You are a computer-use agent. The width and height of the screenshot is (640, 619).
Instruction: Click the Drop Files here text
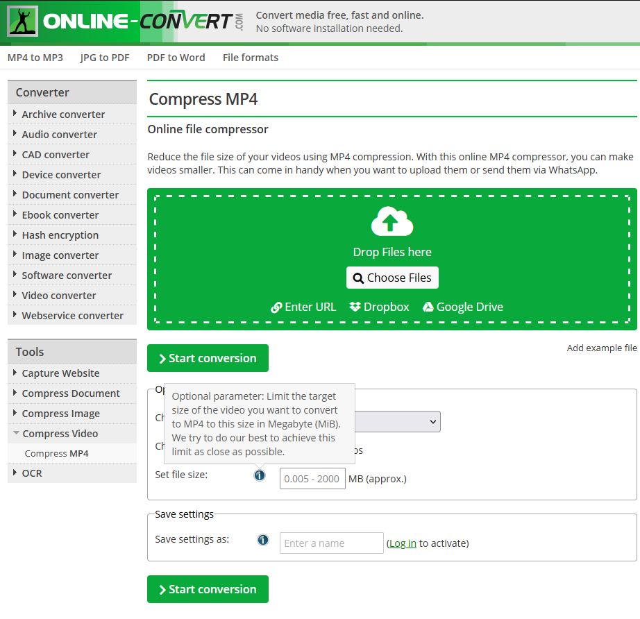[392, 252]
